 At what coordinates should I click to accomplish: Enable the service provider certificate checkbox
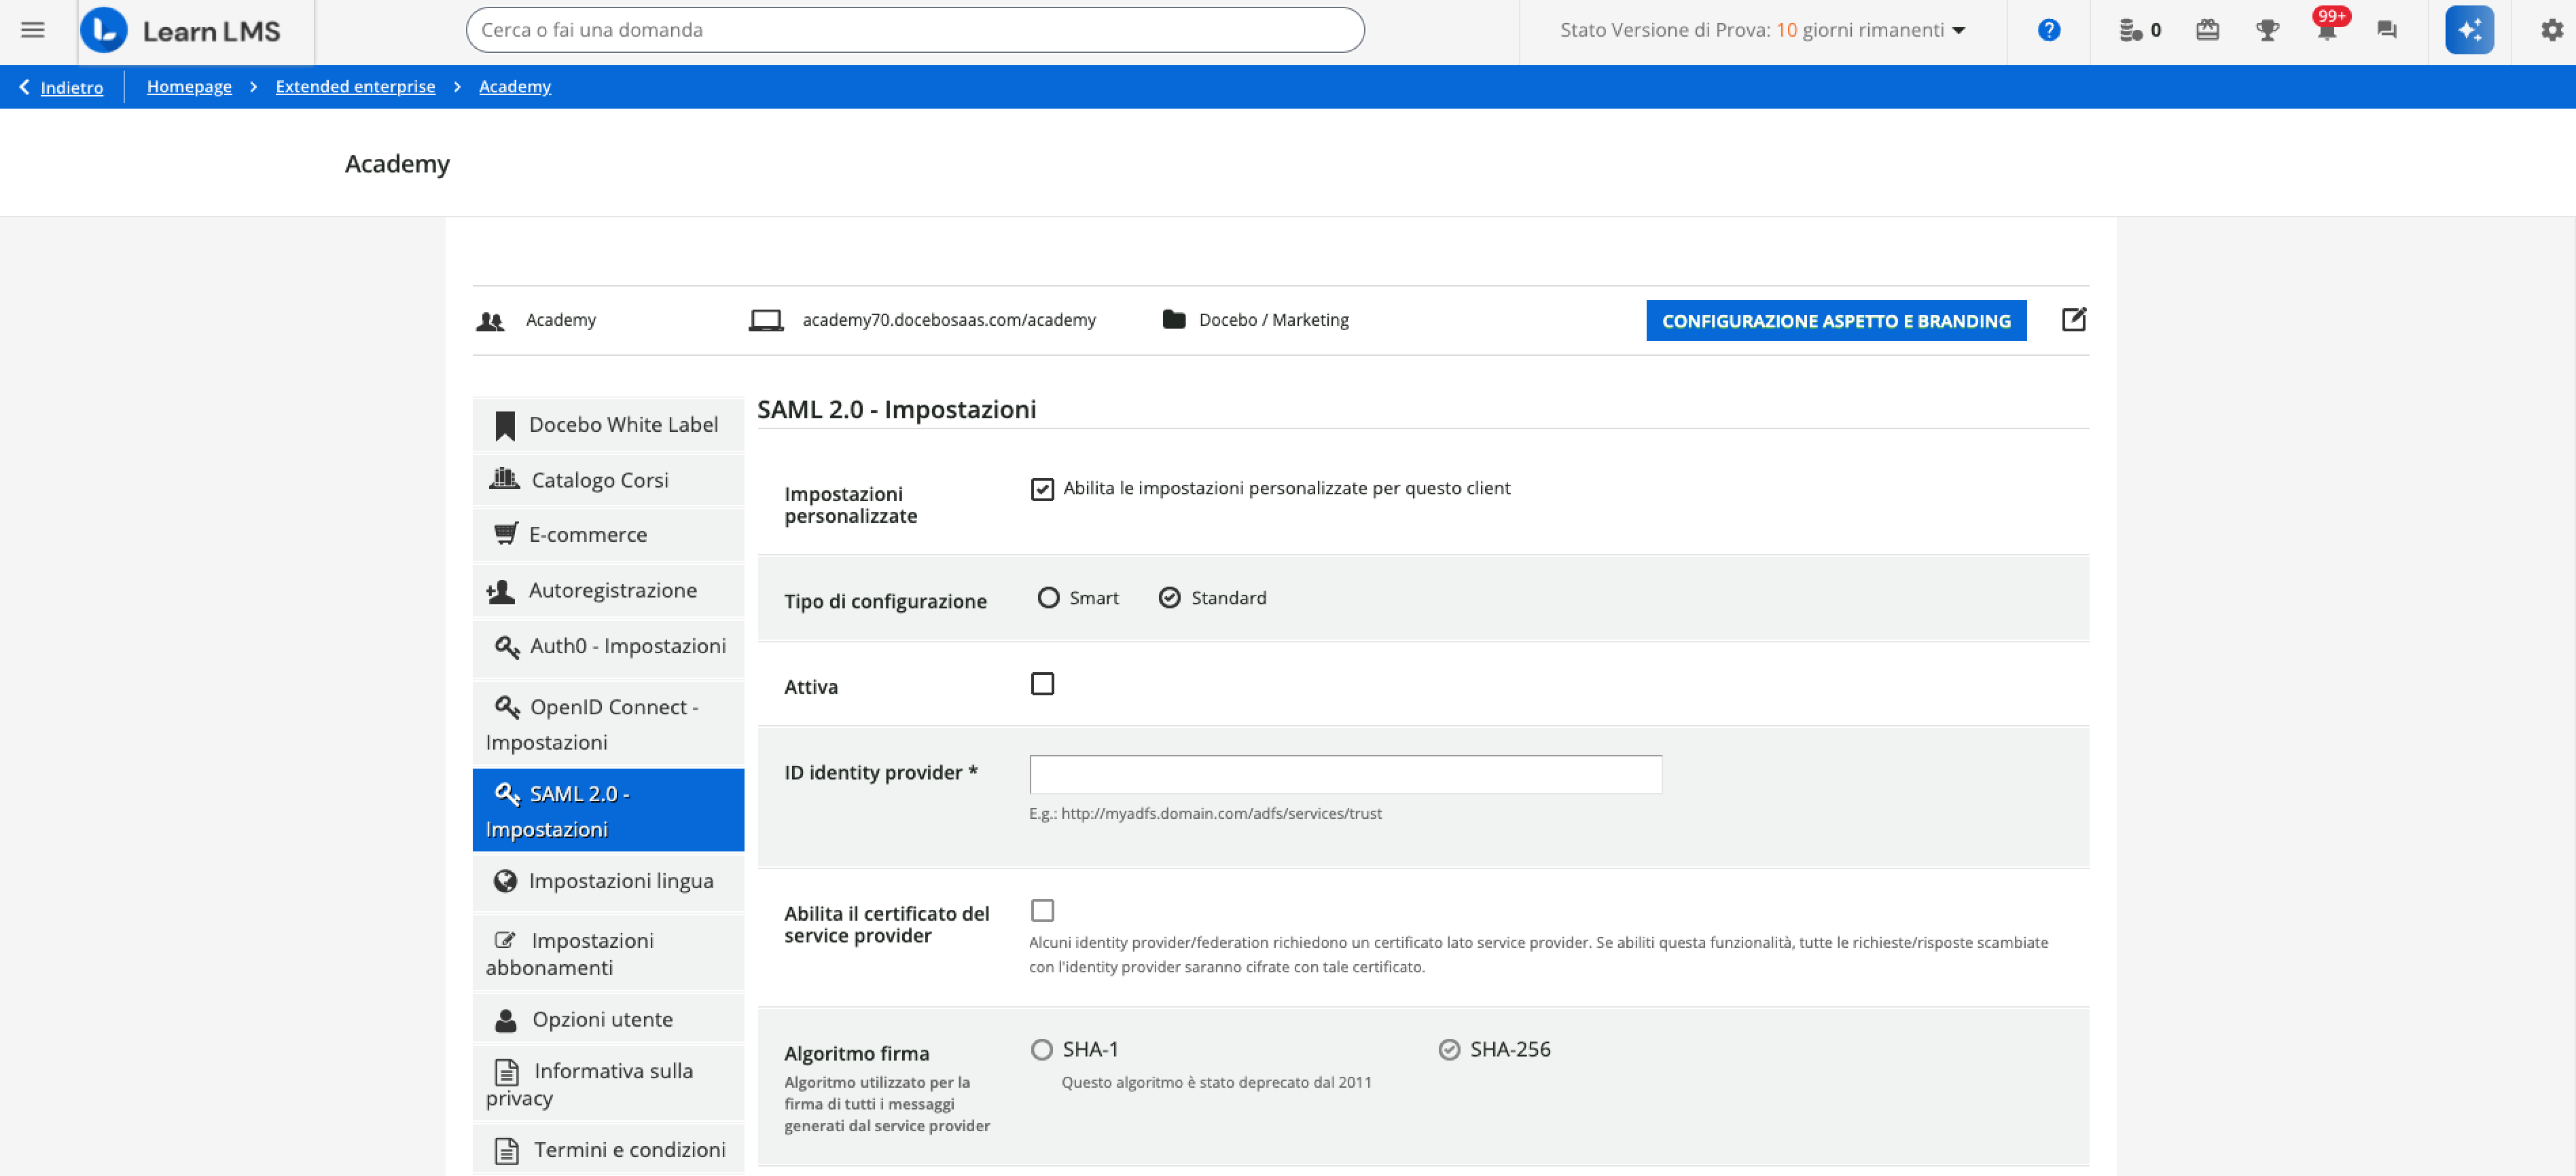1042,911
